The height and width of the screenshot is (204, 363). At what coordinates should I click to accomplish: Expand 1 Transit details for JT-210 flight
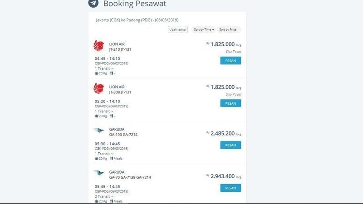[104, 68]
